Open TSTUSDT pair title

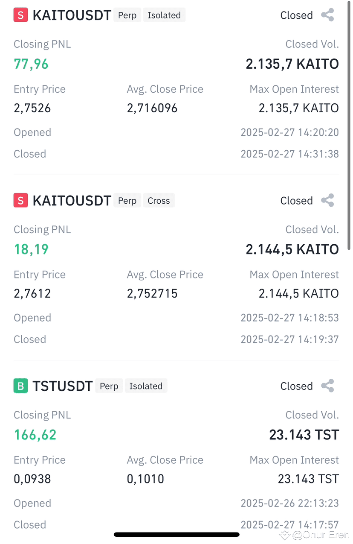tap(62, 386)
